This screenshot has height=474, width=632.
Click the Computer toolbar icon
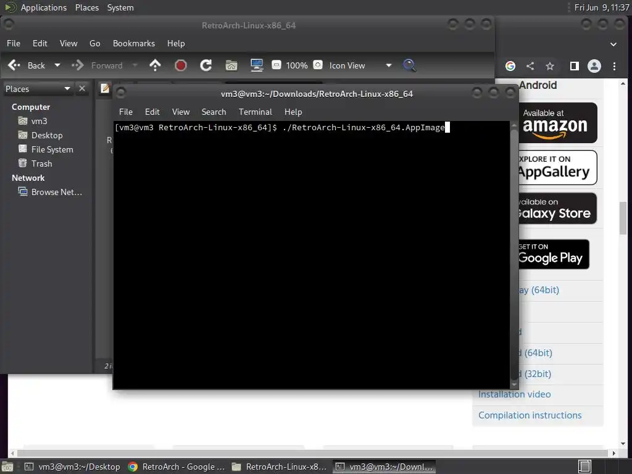pos(257,65)
